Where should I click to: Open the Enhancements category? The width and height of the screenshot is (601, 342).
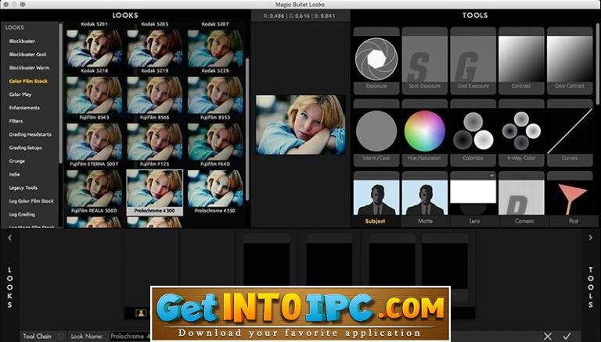[24, 108]
